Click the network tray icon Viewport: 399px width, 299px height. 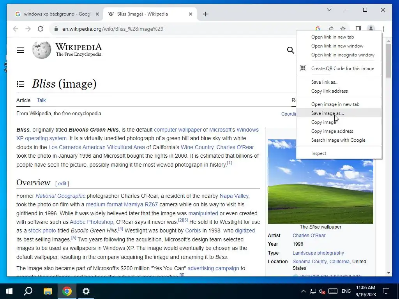point(313,291)
